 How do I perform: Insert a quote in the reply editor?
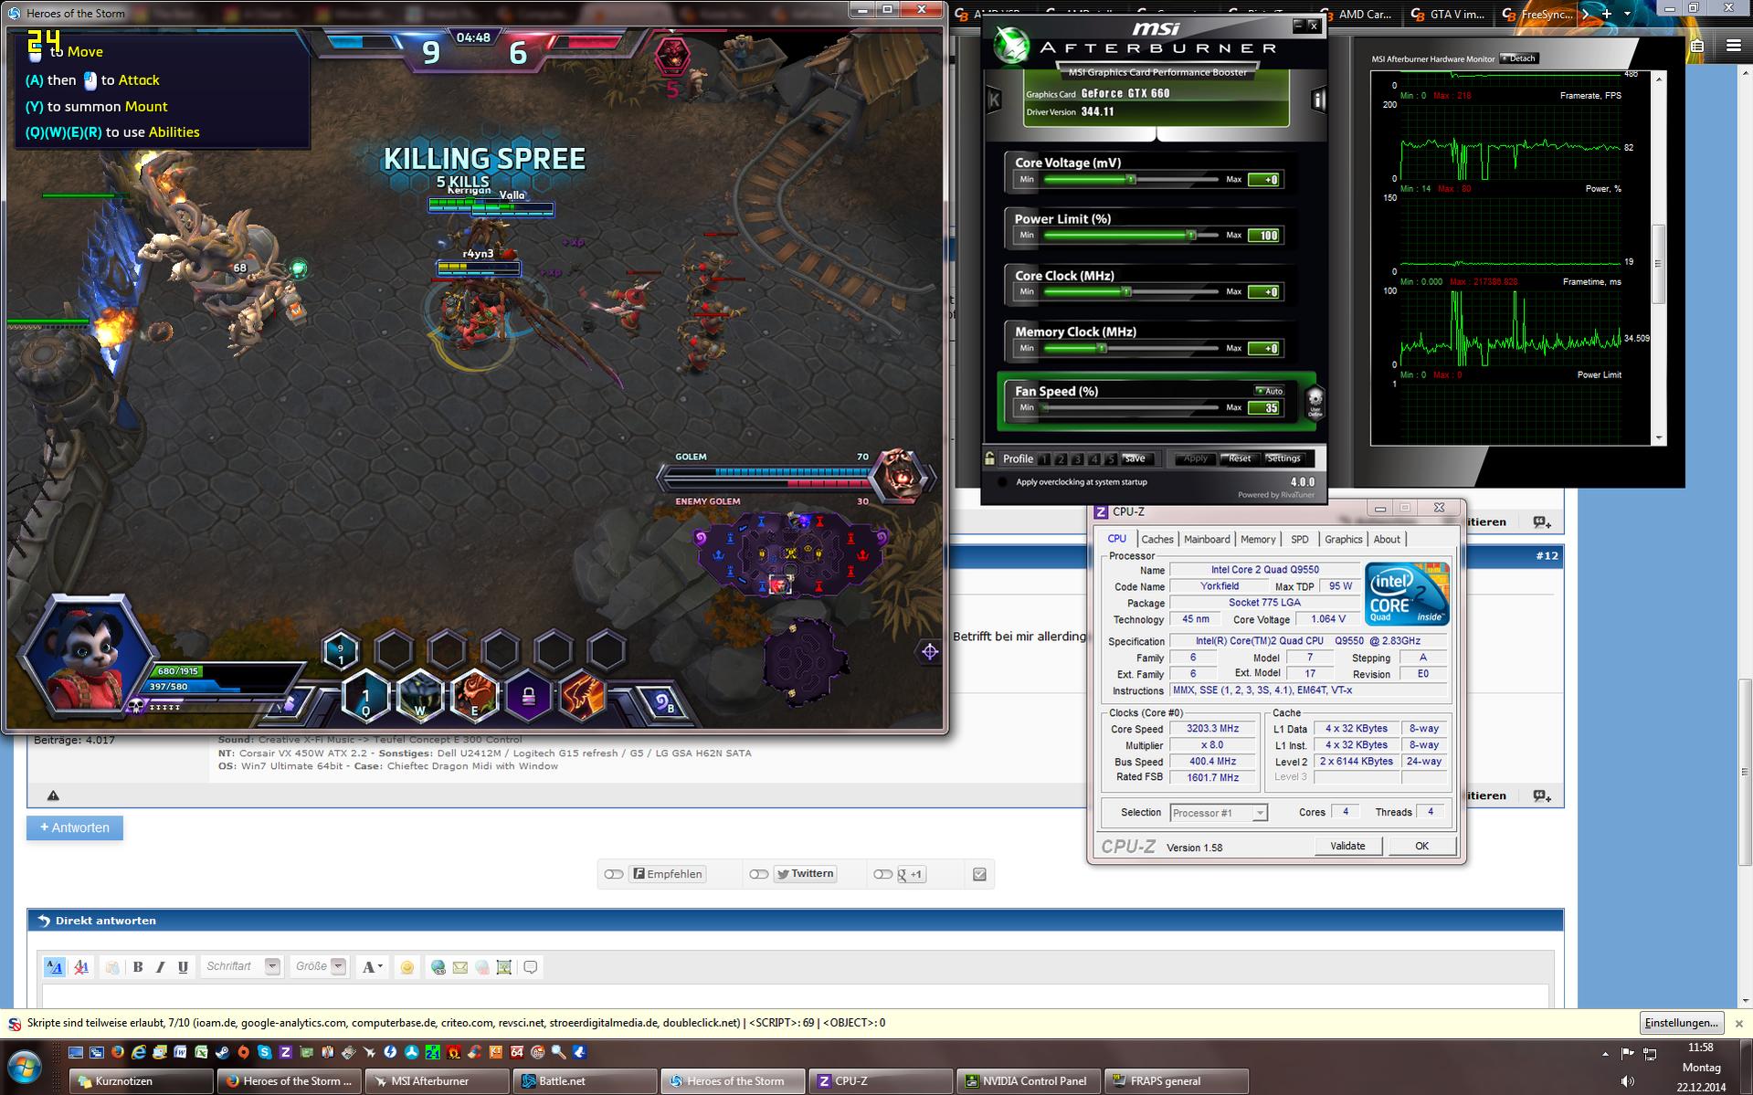coord(531,967)
